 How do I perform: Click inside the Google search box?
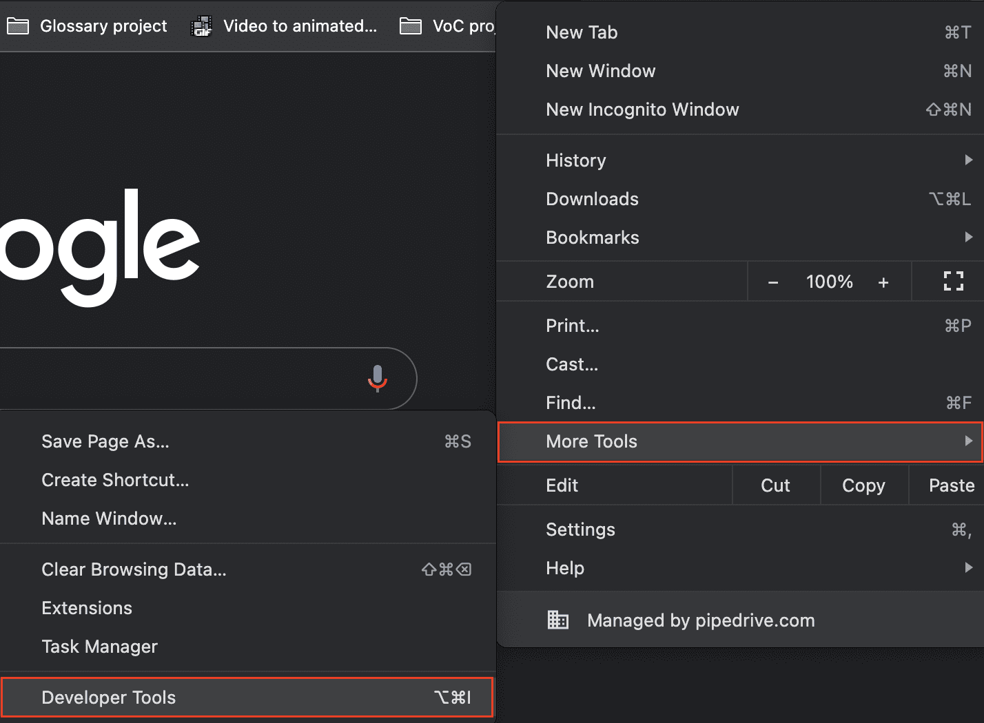(172, 379)
